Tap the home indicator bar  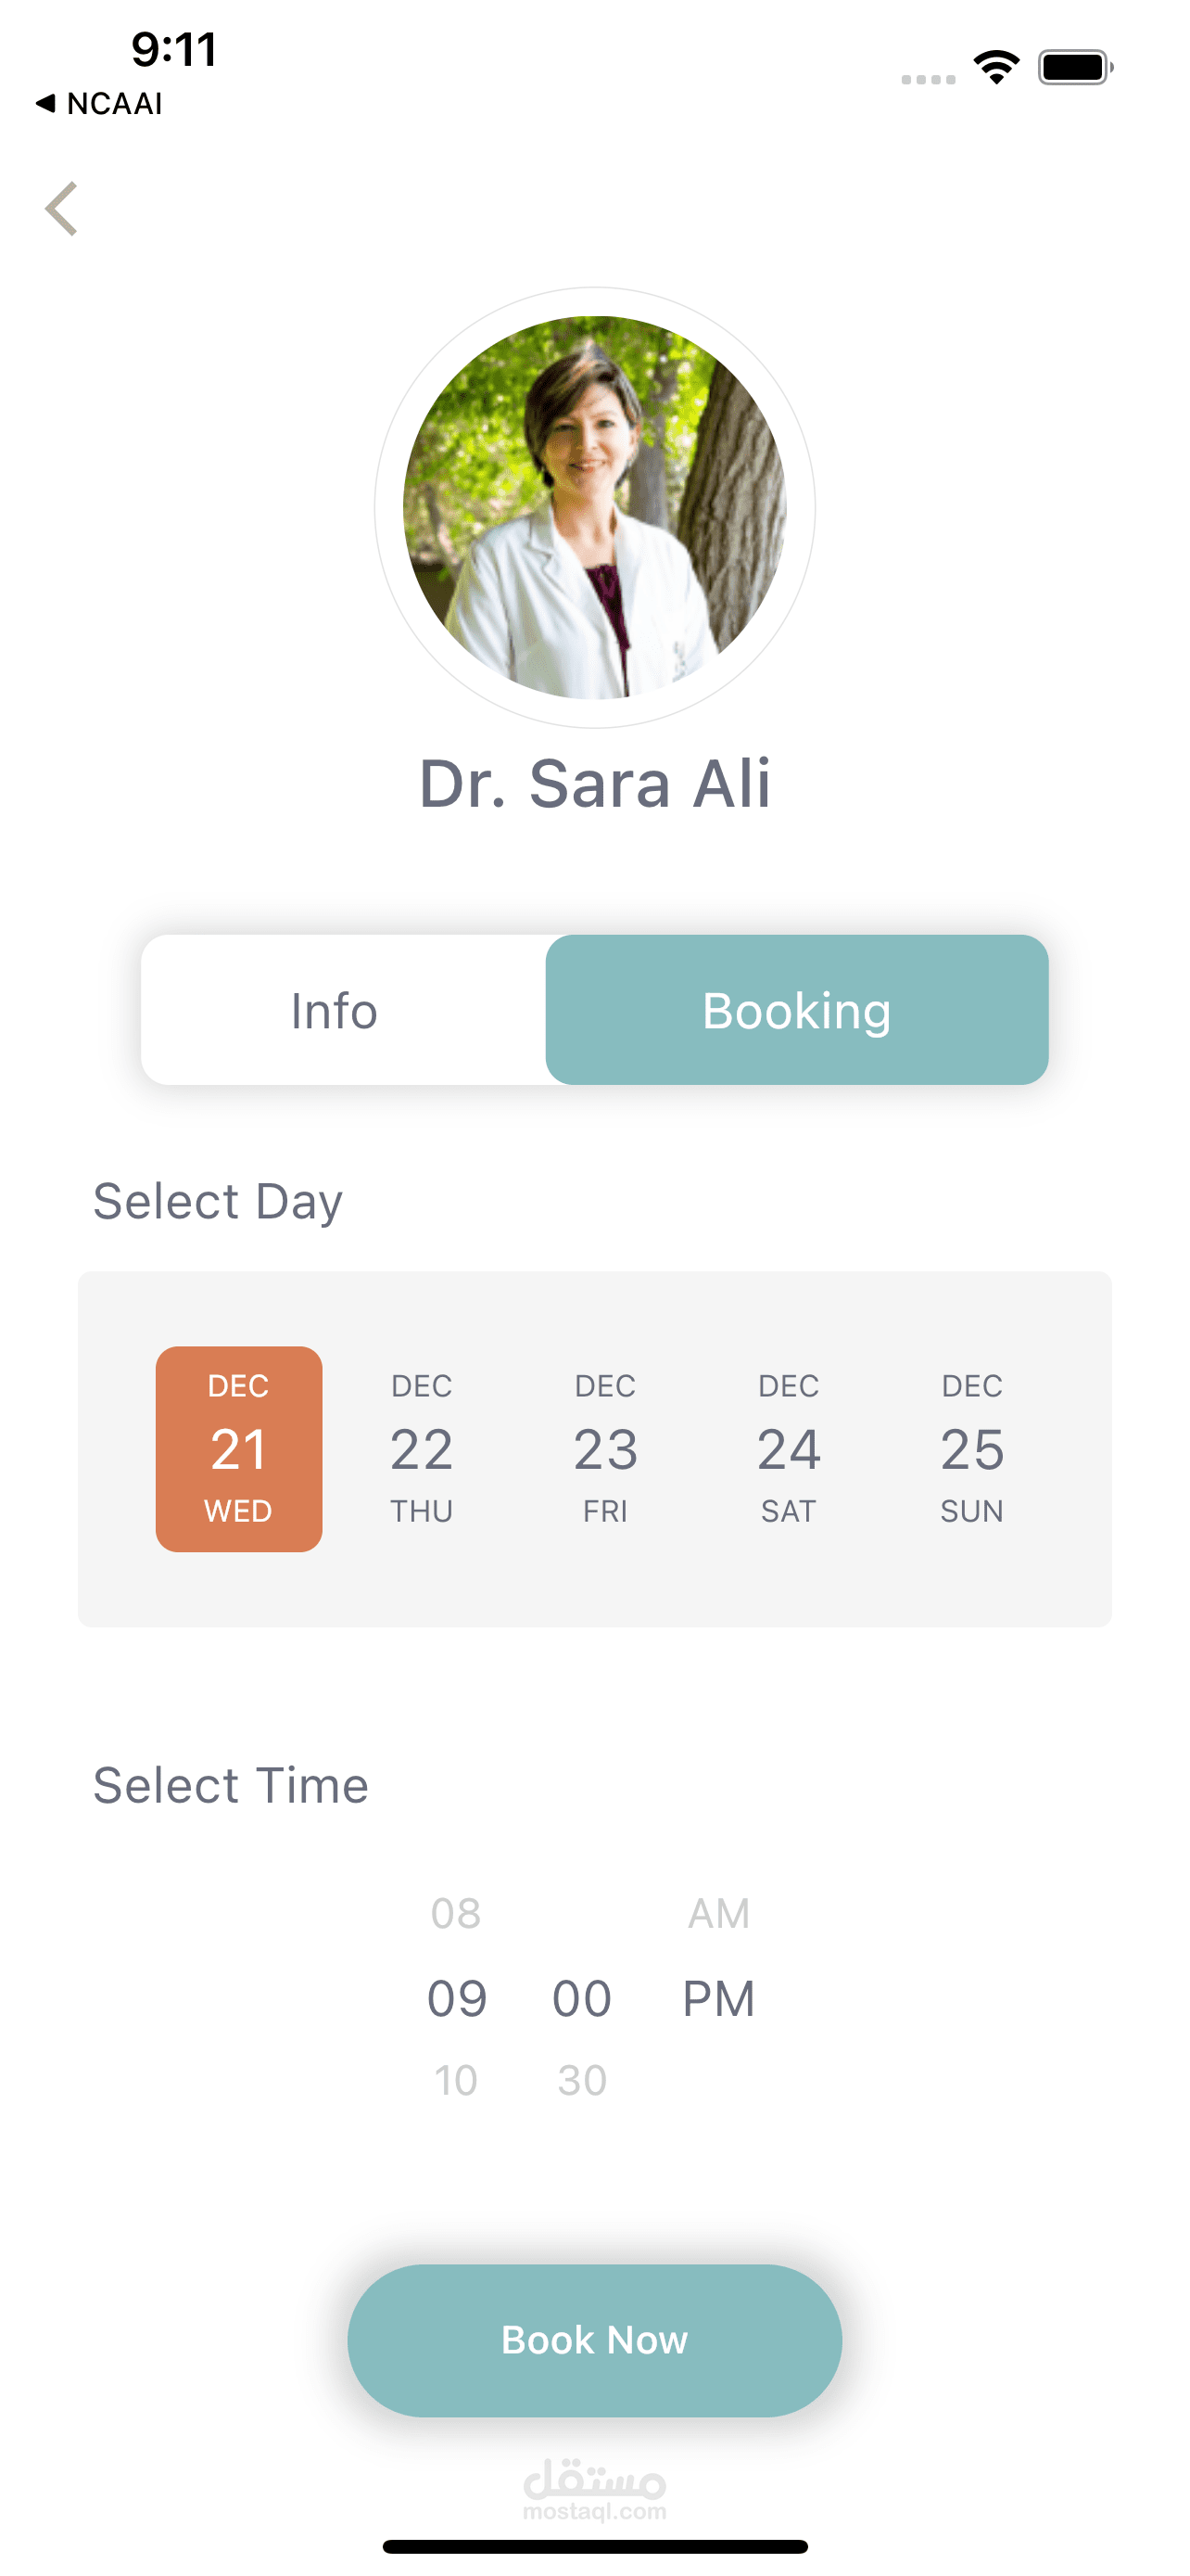click(x=594, y=2546)
